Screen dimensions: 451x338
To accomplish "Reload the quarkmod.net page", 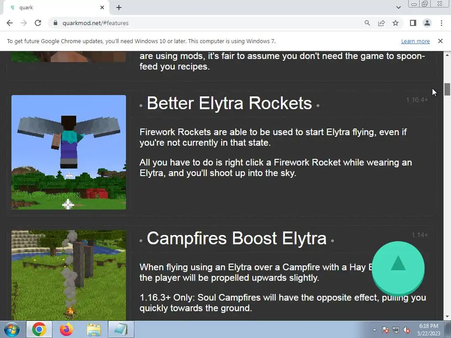I will pyautogui.click(x=38, y=23).
